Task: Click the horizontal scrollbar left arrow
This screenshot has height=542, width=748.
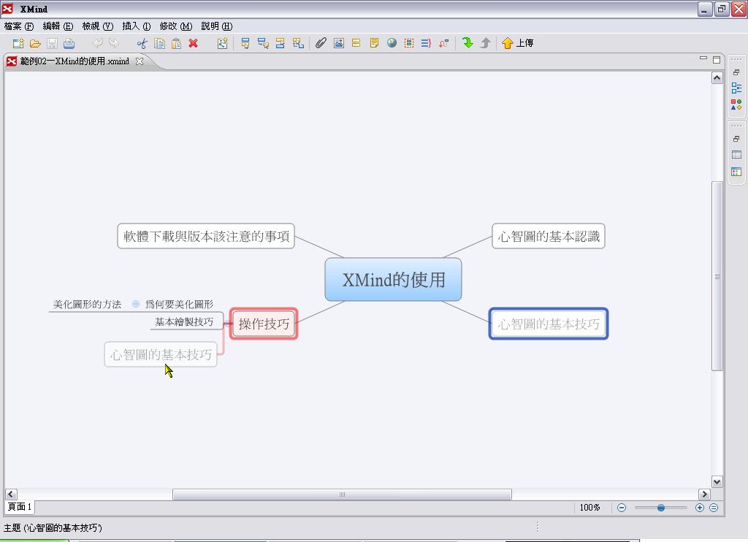Action: click(11, 495)
